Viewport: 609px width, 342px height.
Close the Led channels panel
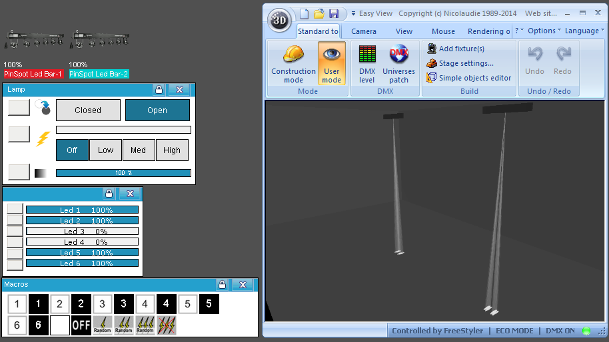point(130,194)
